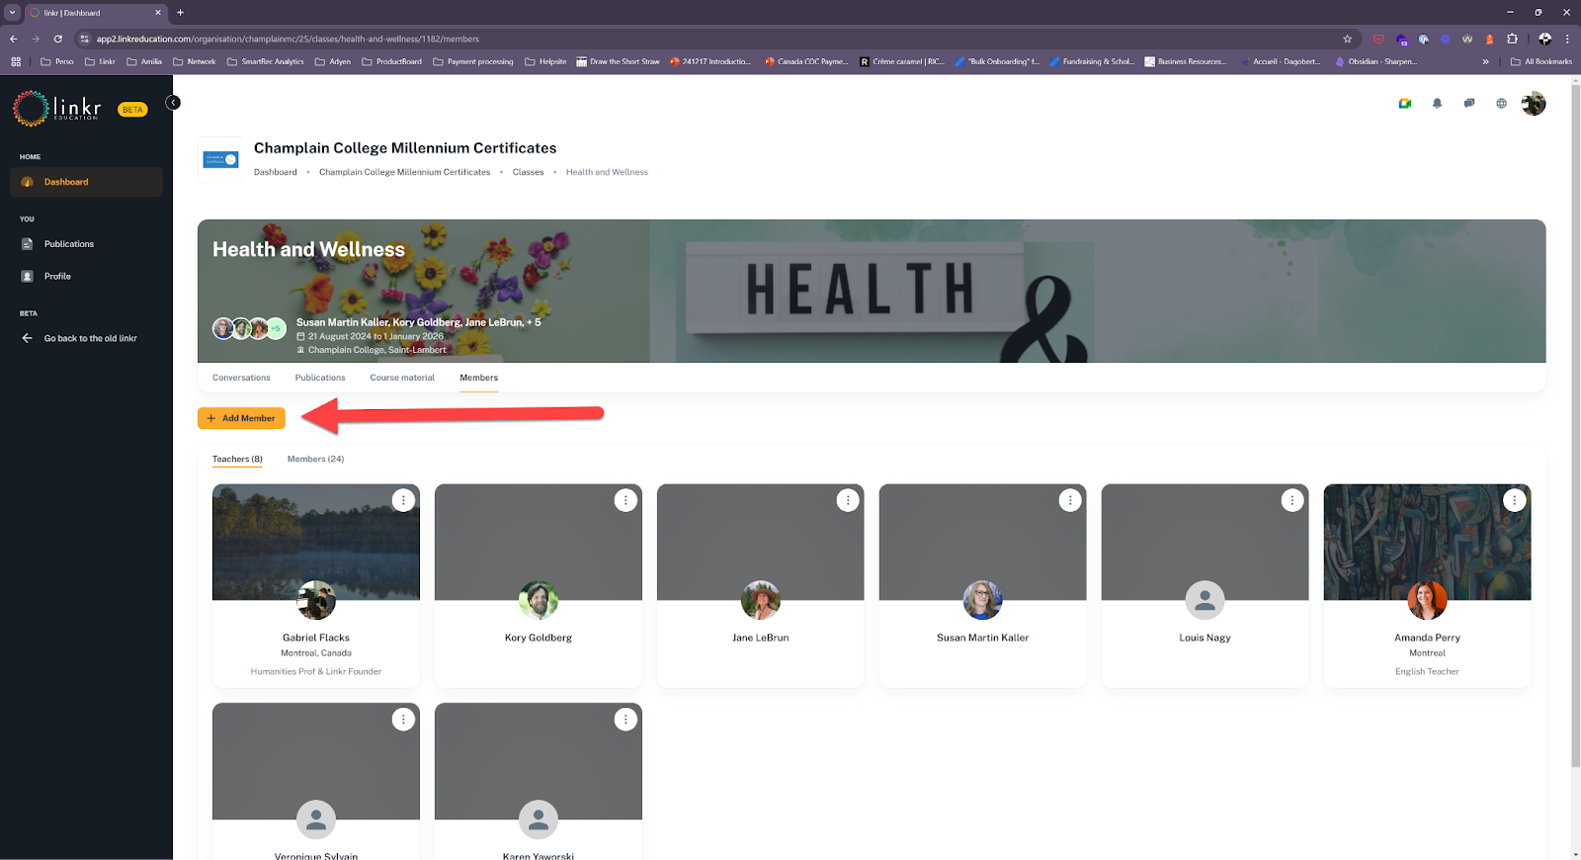Open the browser extensions puzzle icon
Image resolution: width=1581 pixels, height=860 pixels.
pos(1512,39)
